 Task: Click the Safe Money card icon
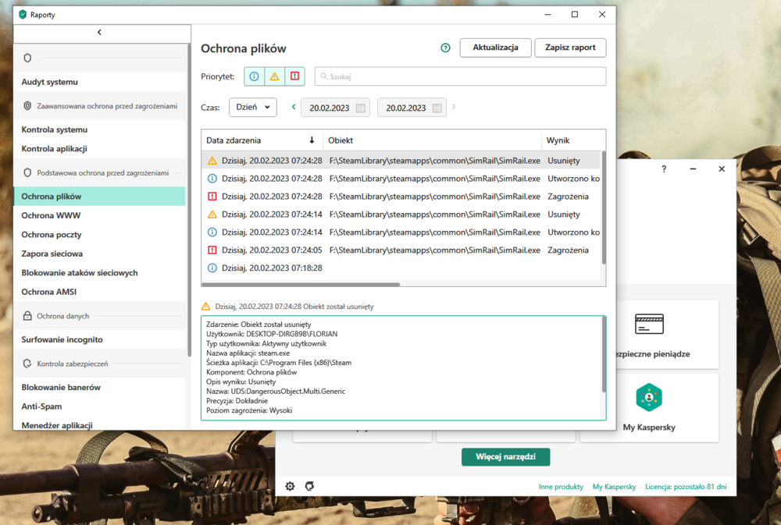point(649,324)
